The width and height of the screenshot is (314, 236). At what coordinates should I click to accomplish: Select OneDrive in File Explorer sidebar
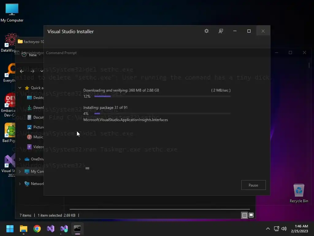[x=34, y=159]
